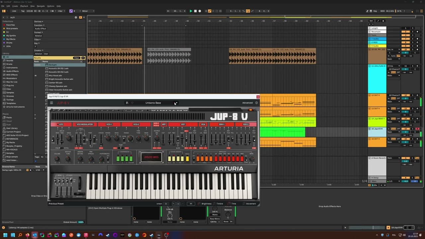Open the Jup-8 V preset library icon
This screenshot has height=239, width=425.
tap(127, 103)
